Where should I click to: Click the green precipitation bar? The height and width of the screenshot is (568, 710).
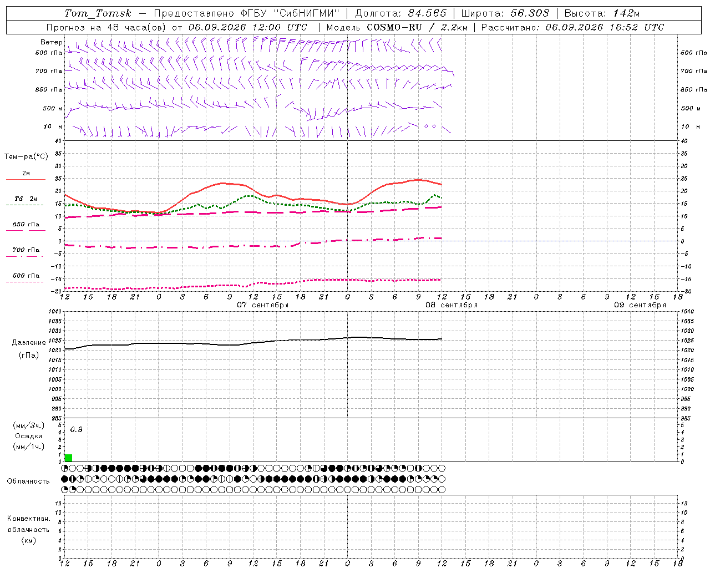point(68,458)
